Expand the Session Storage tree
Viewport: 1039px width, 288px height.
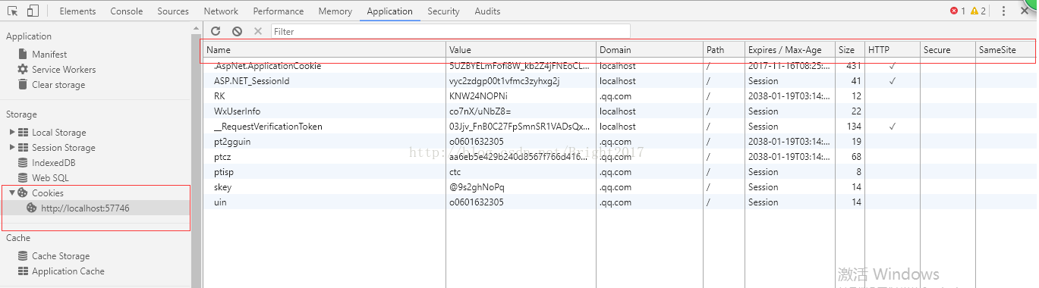pos(12,147)
